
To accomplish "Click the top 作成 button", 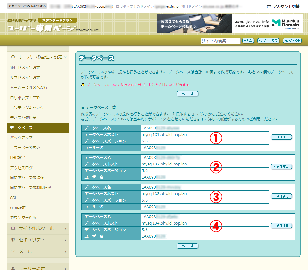I will [x=187, y=94].
